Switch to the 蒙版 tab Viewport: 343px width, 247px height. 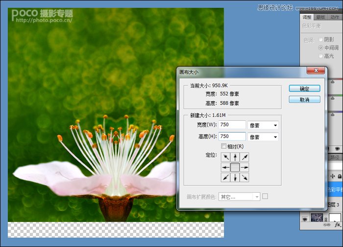pyautogui.click(x=320, y=17)
